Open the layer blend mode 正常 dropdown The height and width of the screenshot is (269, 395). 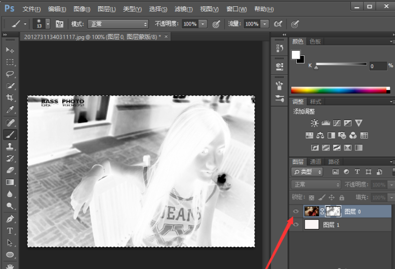pyautogui.click(x=317, y=185)
